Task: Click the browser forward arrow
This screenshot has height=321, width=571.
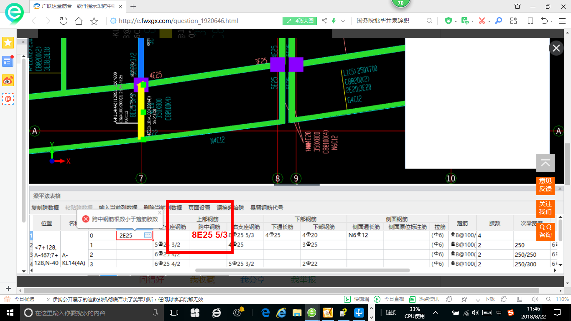Action: (x=48, y=21)
